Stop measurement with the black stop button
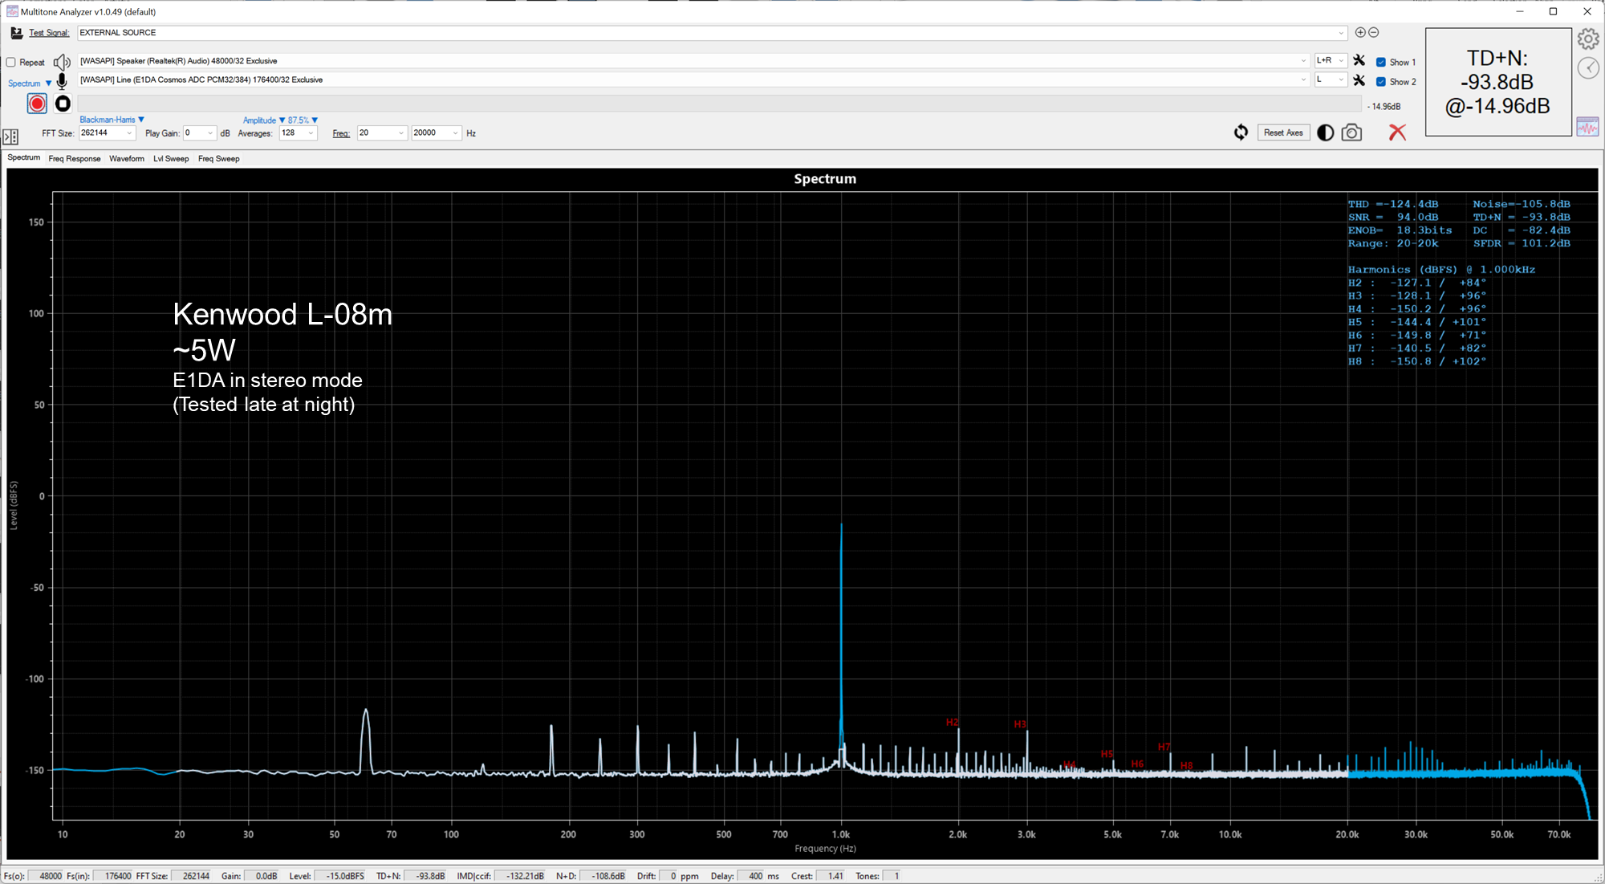Image resolution: width=1605 pixels, height=884 pixels. click(63, 104)
